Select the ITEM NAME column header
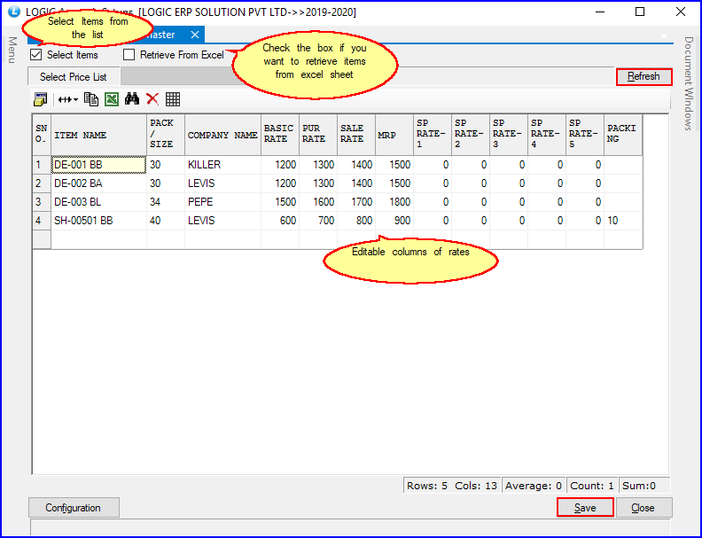The image size is (702, 538). (x=98, y=135)
